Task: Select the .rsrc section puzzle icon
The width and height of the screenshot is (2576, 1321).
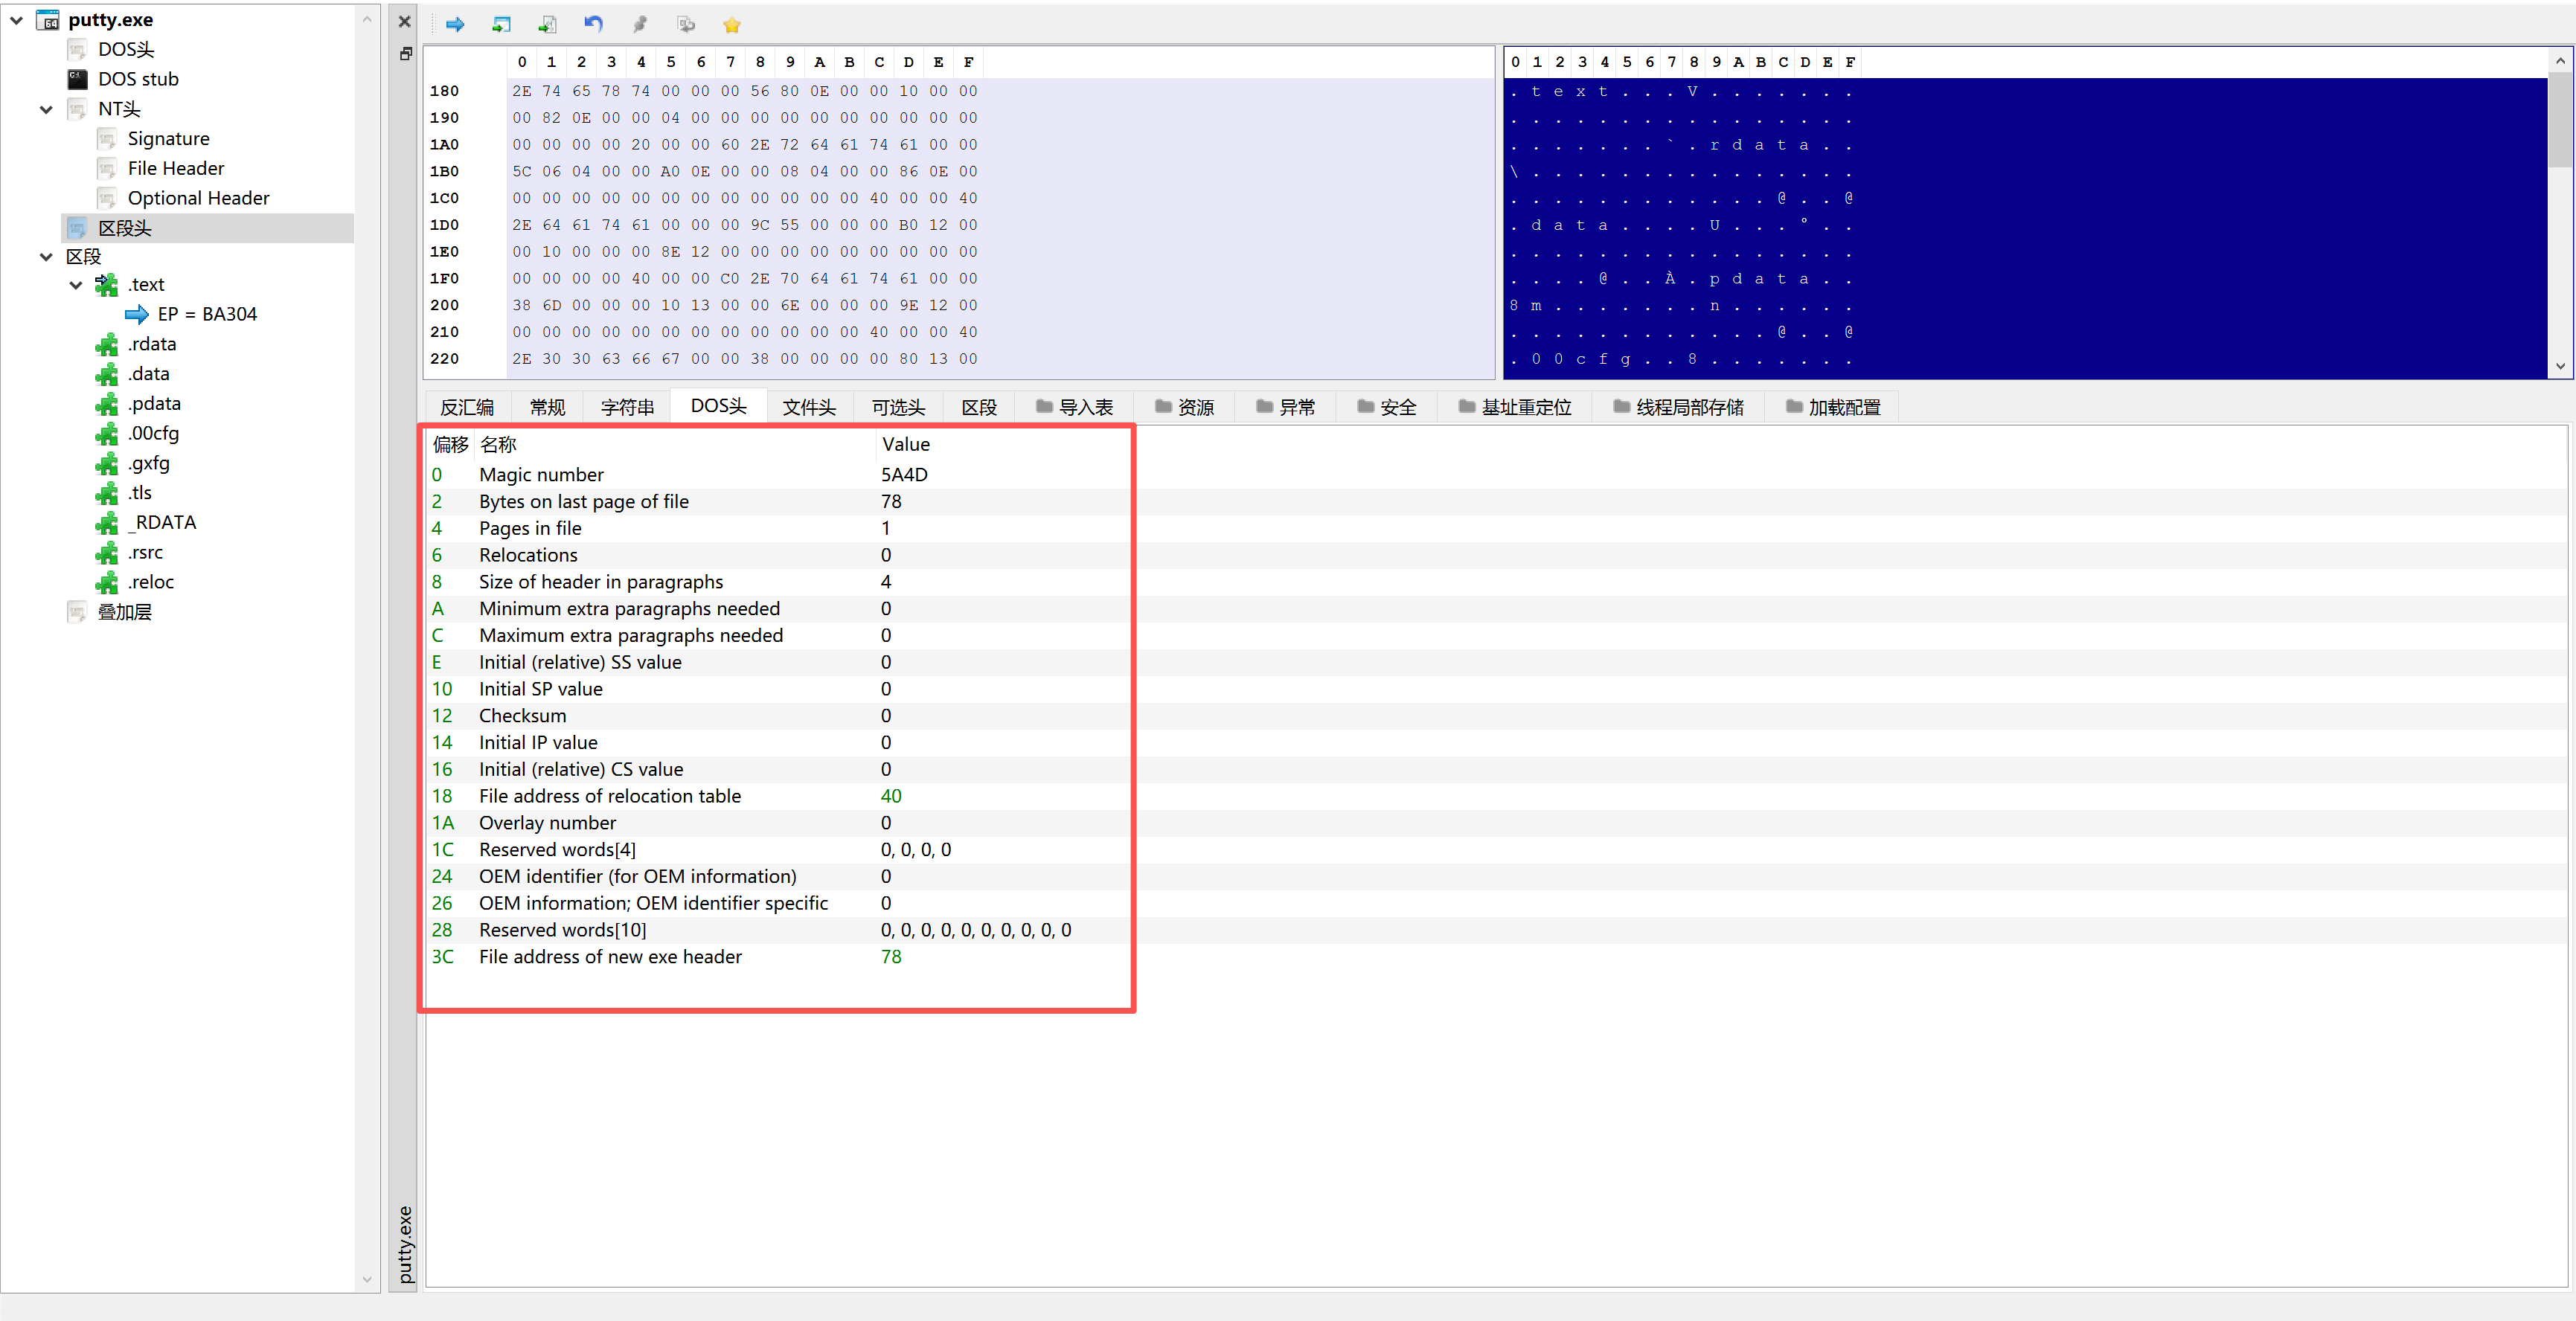Action: click(x=107, y=553)
